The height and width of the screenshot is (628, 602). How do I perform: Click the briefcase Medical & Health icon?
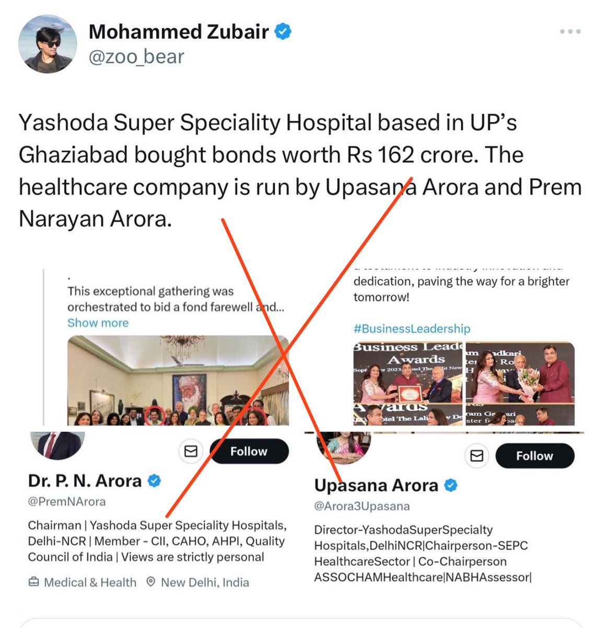pos(33,582)
